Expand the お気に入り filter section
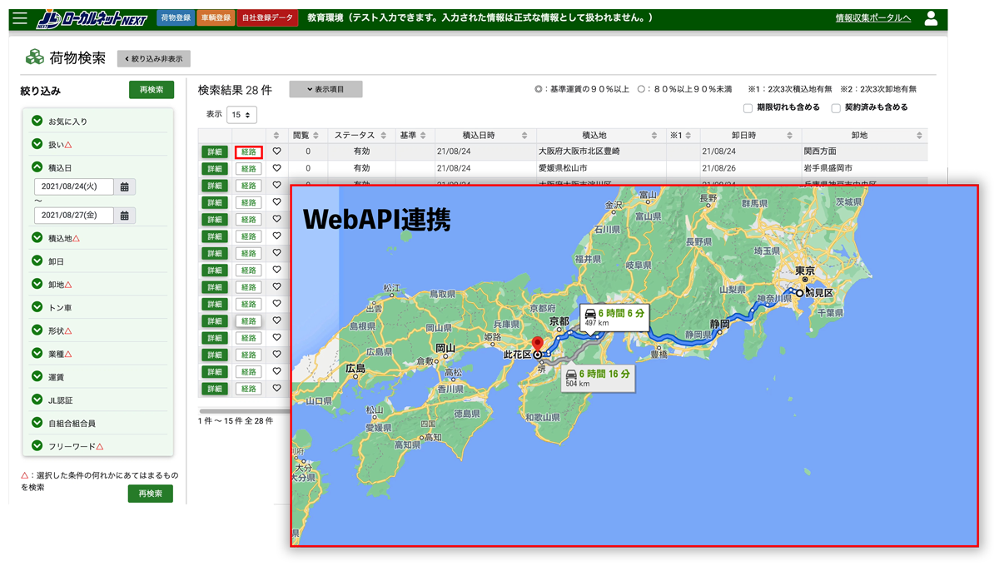 pyautogui.click(x=37, y=121)
